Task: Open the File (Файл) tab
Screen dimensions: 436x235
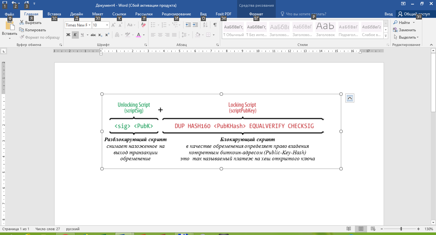Action: (x=10, y=14)
